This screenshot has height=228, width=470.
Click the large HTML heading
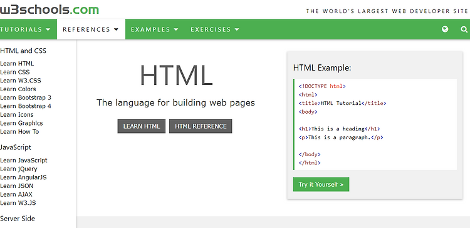[176, 76]
